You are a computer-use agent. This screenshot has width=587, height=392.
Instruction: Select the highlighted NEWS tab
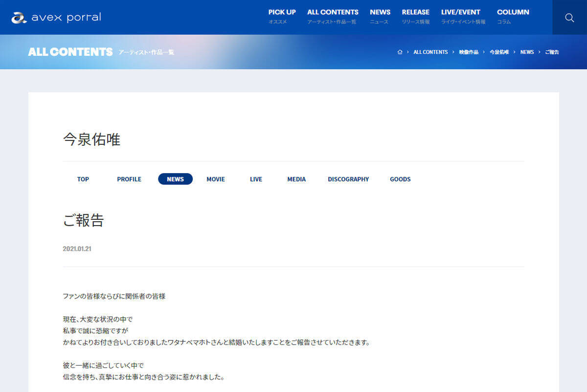coord(175,179)
